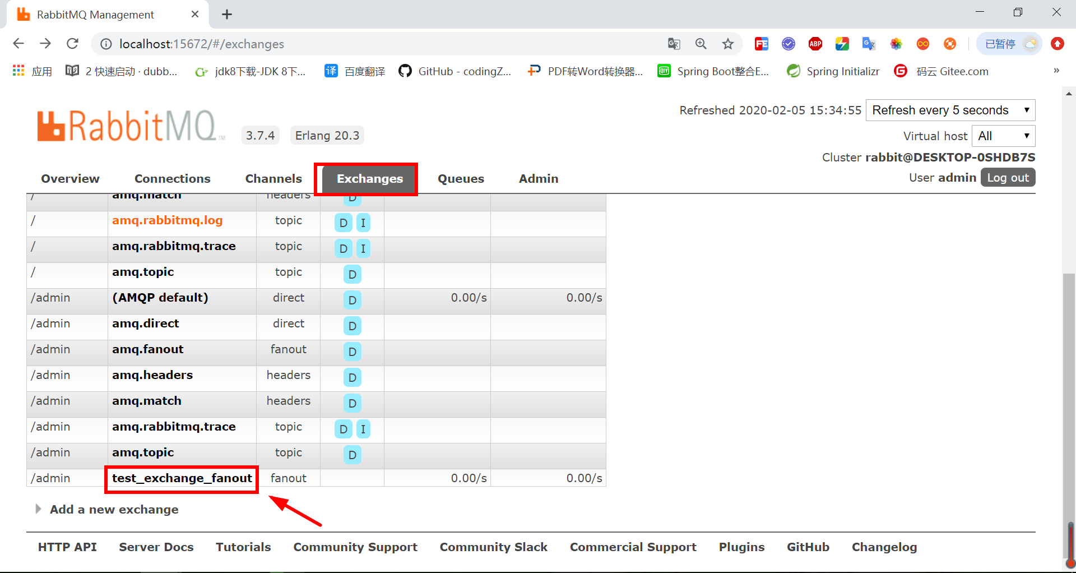Click the D badge on /admin amq.match row
The image size is (1076, 573).
click(x=352, y=403)
